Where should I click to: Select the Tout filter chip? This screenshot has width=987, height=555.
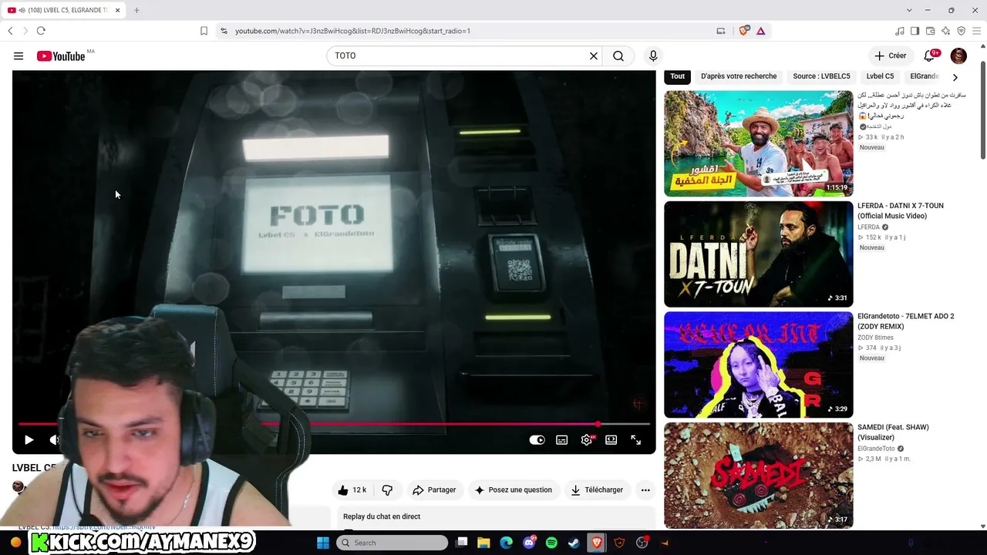pyautogui.click(x=677, y=76)
